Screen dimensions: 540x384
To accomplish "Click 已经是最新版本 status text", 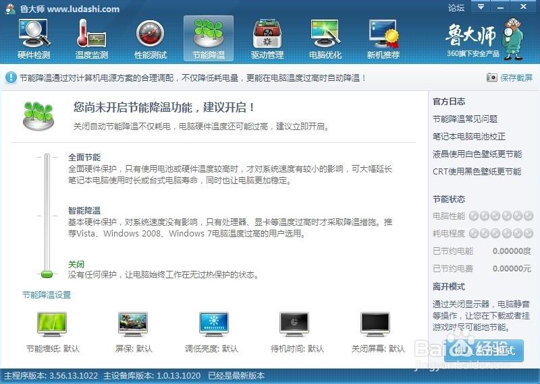I will click(236, 376).
